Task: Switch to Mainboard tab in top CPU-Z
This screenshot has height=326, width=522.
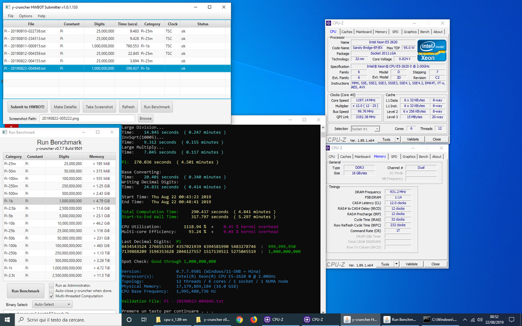Action: [x=364, y=32]
